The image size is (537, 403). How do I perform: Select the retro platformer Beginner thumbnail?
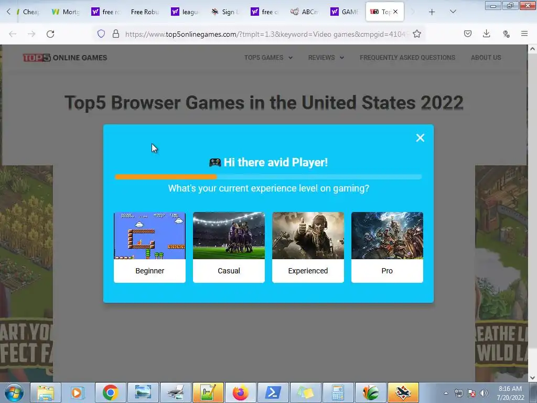point(149,236)
